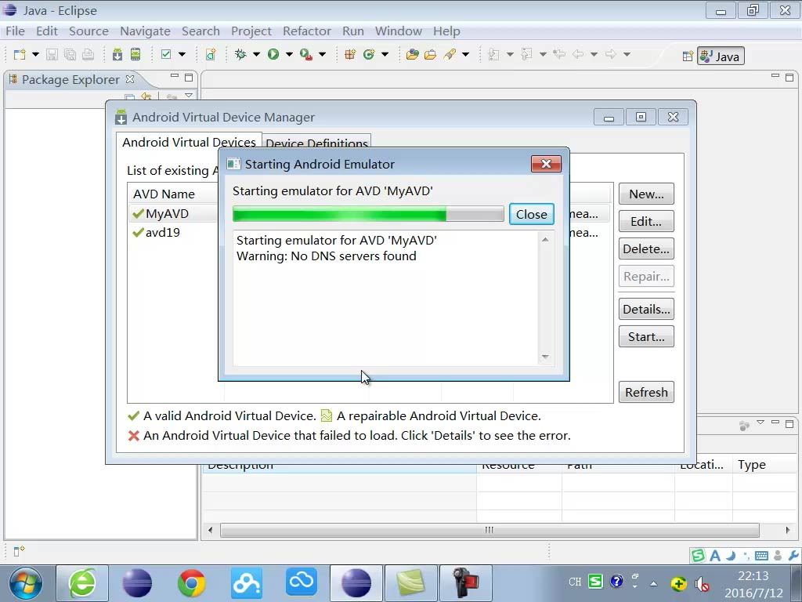Expand the Search dropdown arrow
The width and height of the screenshot is (802, 602).
point(465,54)
